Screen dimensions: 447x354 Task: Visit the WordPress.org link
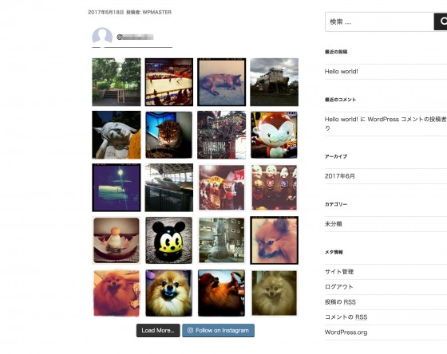[346, 332]
